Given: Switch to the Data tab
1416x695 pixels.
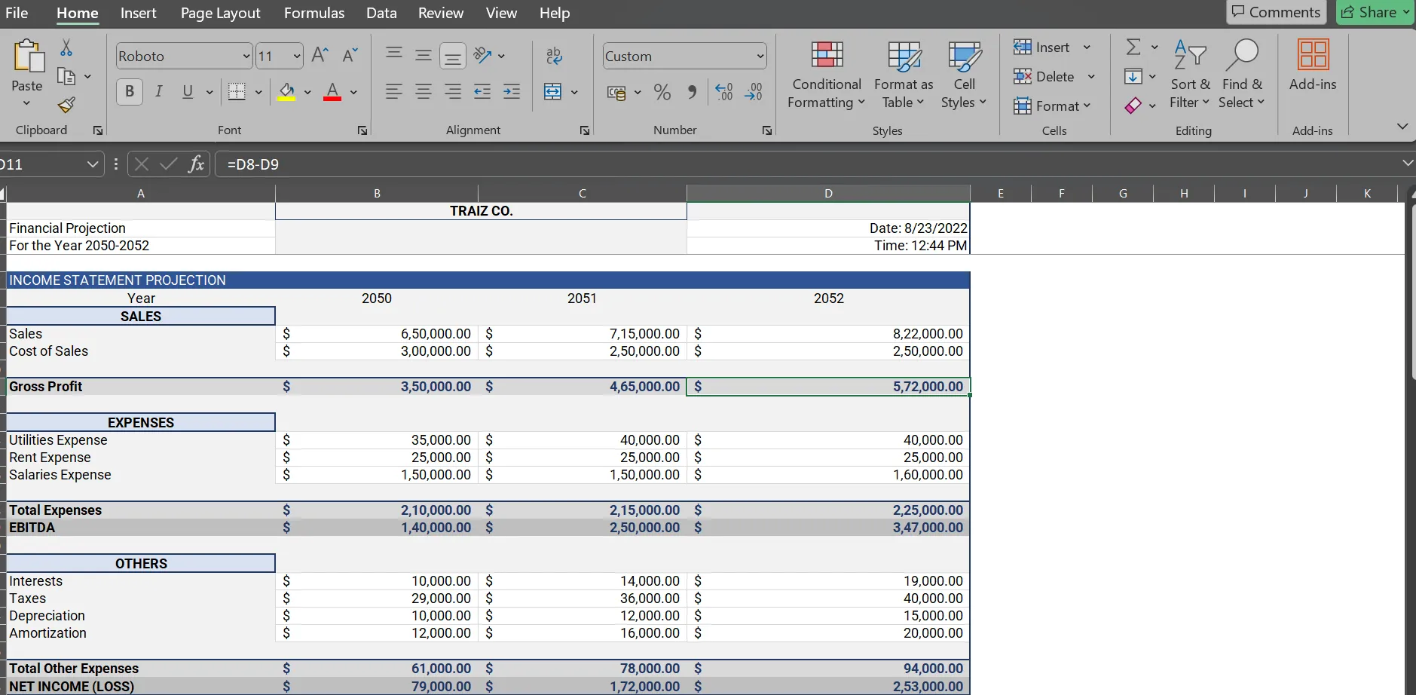Looking at the screenshot, I should tap(381, 13).
